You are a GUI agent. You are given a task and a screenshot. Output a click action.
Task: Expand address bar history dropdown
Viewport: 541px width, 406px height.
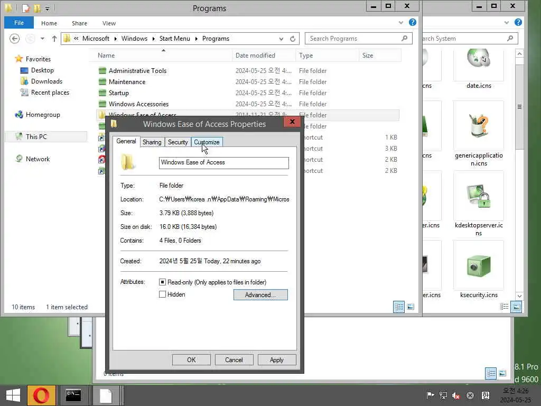(281, 39)
